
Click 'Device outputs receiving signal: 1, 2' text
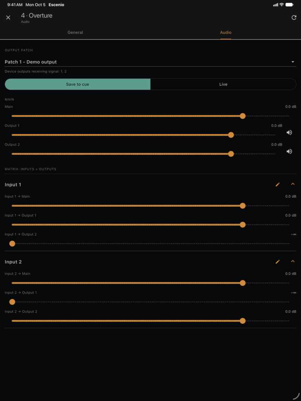tap(36, 71)
